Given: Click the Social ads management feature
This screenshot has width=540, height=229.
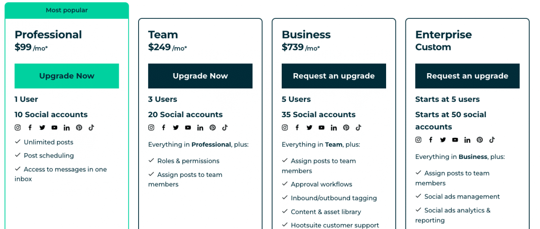Looking at the screenshot, I should click(x=462, y=197).
